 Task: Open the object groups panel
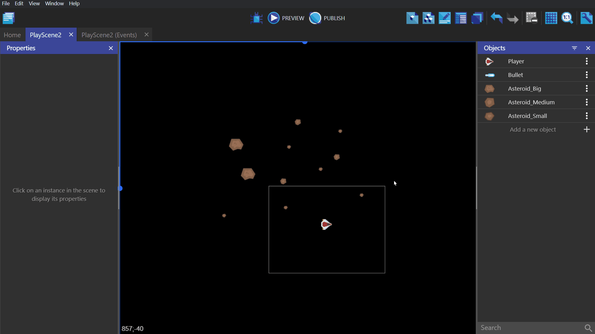(x=428, y=18)
